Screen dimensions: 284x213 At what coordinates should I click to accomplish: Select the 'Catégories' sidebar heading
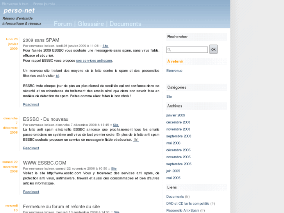177,88
